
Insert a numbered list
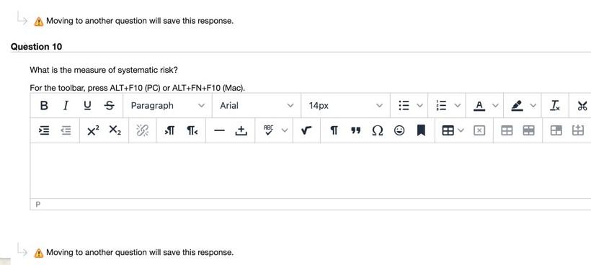[440, 106]
